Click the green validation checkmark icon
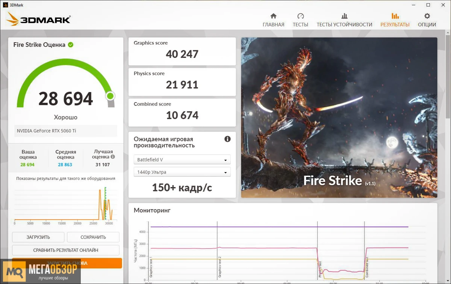This screenshot has height=284, width=451. tap(71, 45)
